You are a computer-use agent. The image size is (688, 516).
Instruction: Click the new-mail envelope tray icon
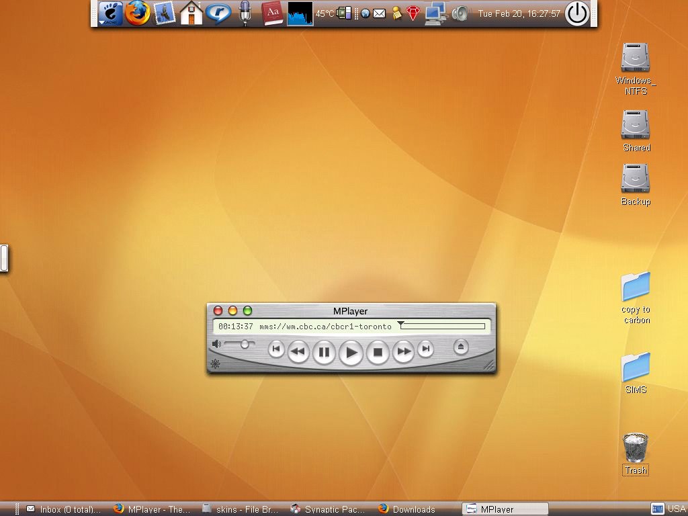click(x=380, y=13)
